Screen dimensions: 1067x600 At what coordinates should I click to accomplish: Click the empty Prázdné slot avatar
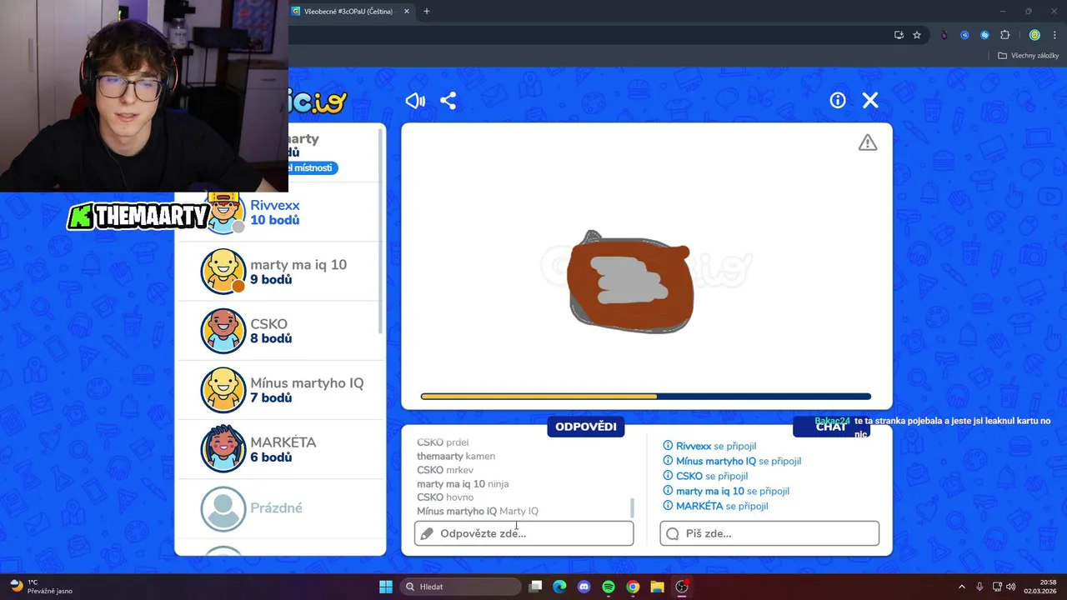pos(223,508)
